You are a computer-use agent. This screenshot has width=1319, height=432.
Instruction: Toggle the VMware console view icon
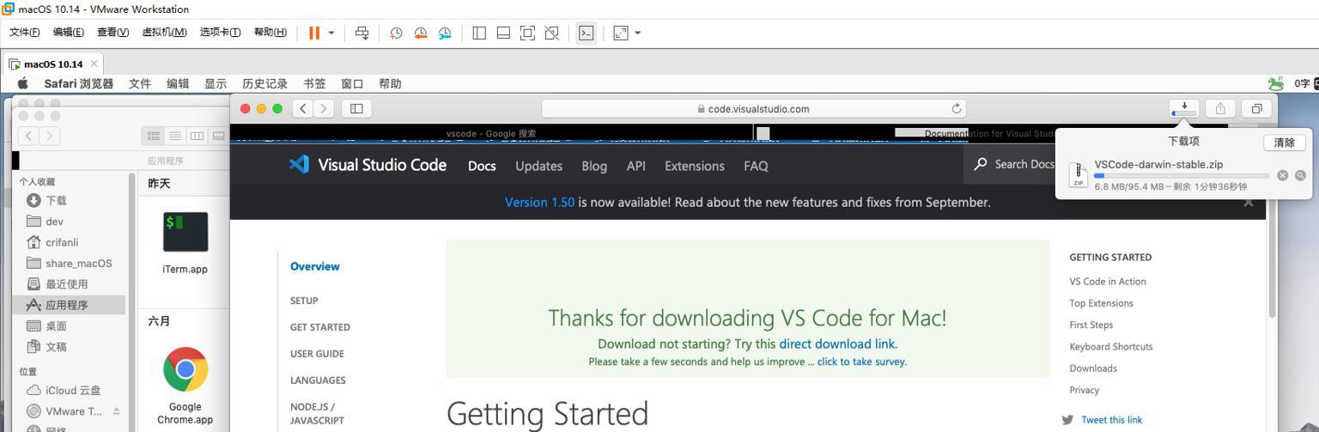point(586,33)
